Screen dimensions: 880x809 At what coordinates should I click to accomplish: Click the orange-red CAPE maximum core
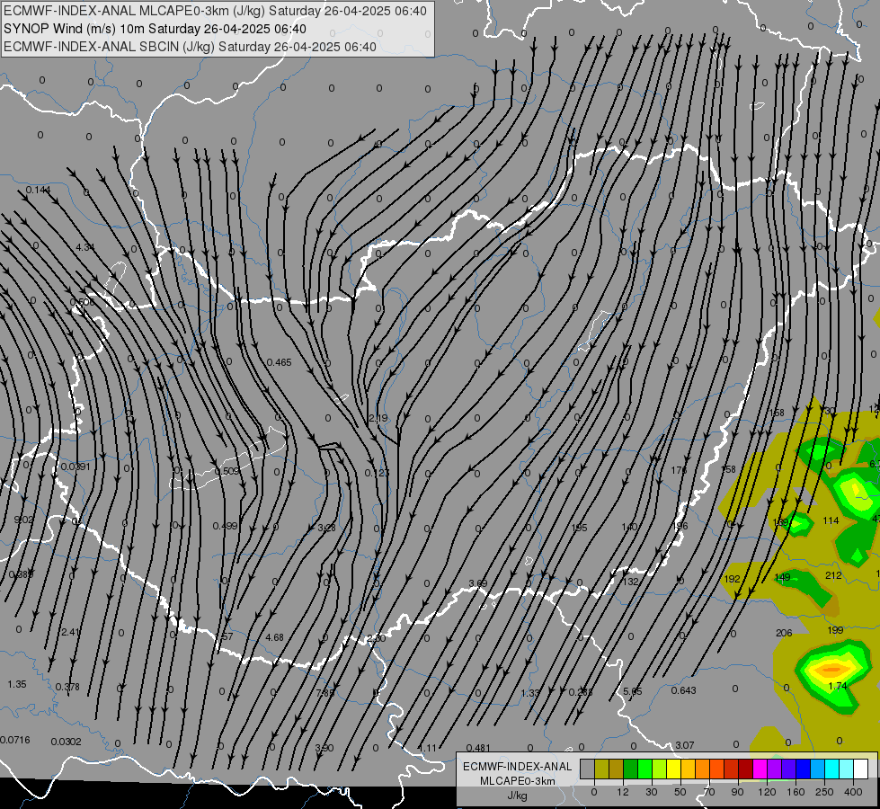click(832, 669)
